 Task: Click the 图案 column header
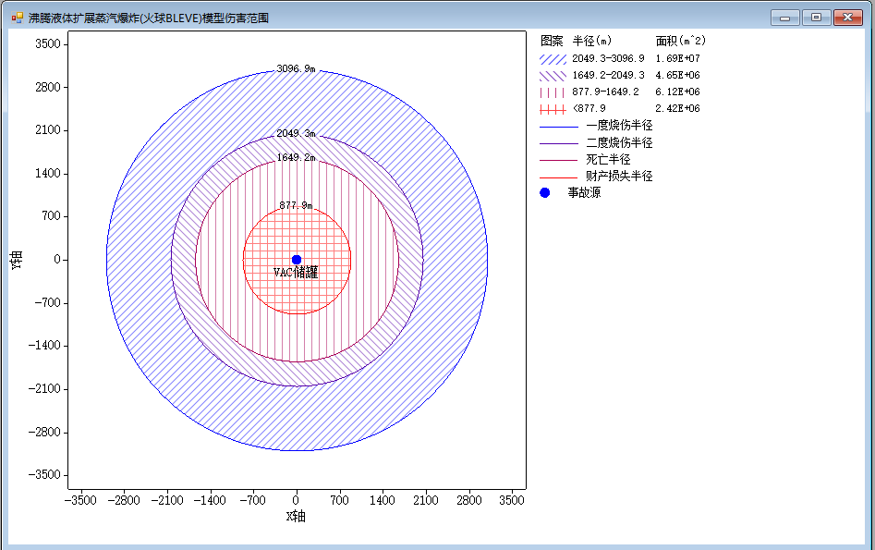(x=552, y=41)
